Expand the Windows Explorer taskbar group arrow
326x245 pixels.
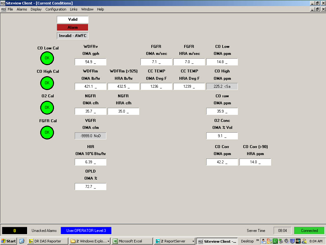(x=108, y=241)
